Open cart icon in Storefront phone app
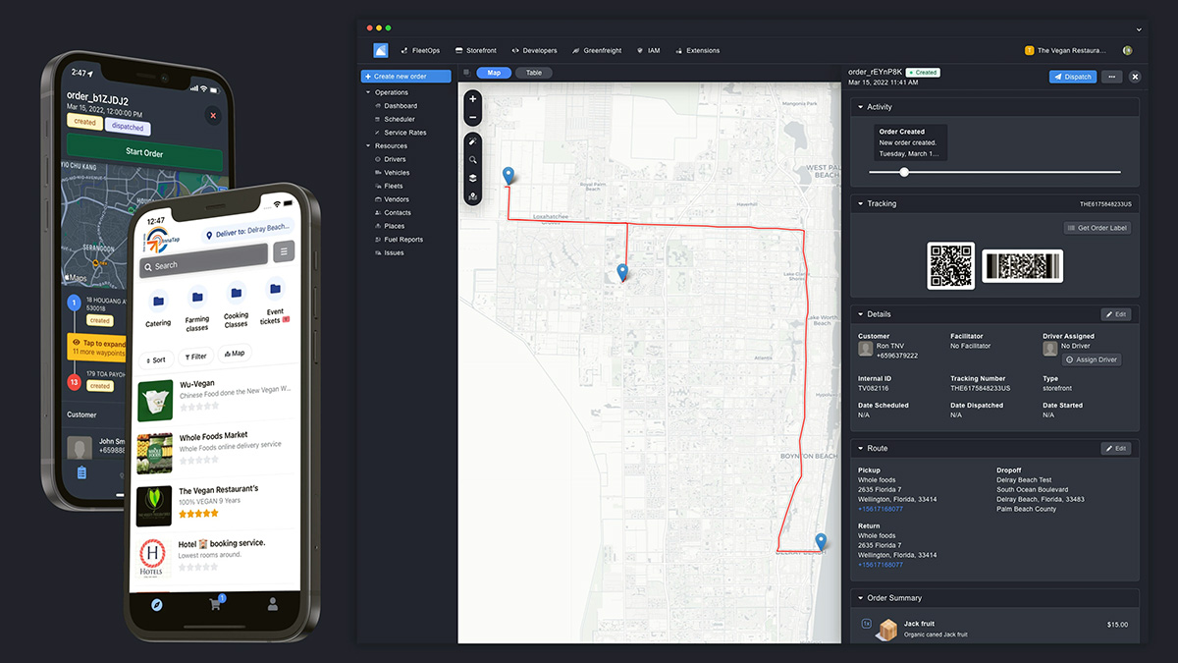The height and width of the screenshot is (663, 1178). click(215, 603)
